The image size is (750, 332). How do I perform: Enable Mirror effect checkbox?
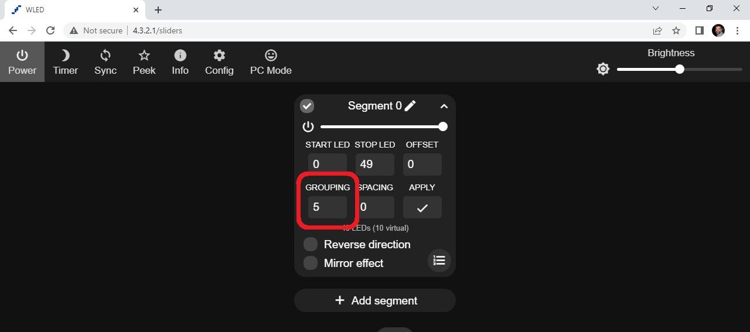[311, 263]
